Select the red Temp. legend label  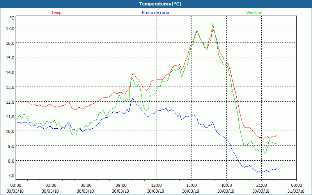57,12
